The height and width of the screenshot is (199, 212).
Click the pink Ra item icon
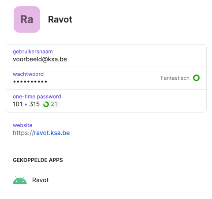click(27, 19)
